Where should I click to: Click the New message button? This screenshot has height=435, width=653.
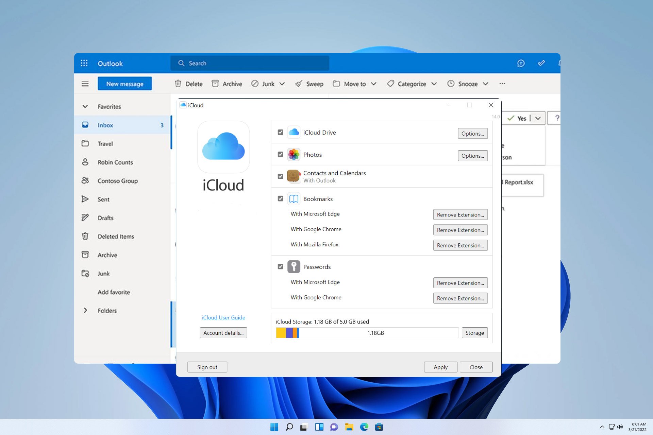[124, 84]
